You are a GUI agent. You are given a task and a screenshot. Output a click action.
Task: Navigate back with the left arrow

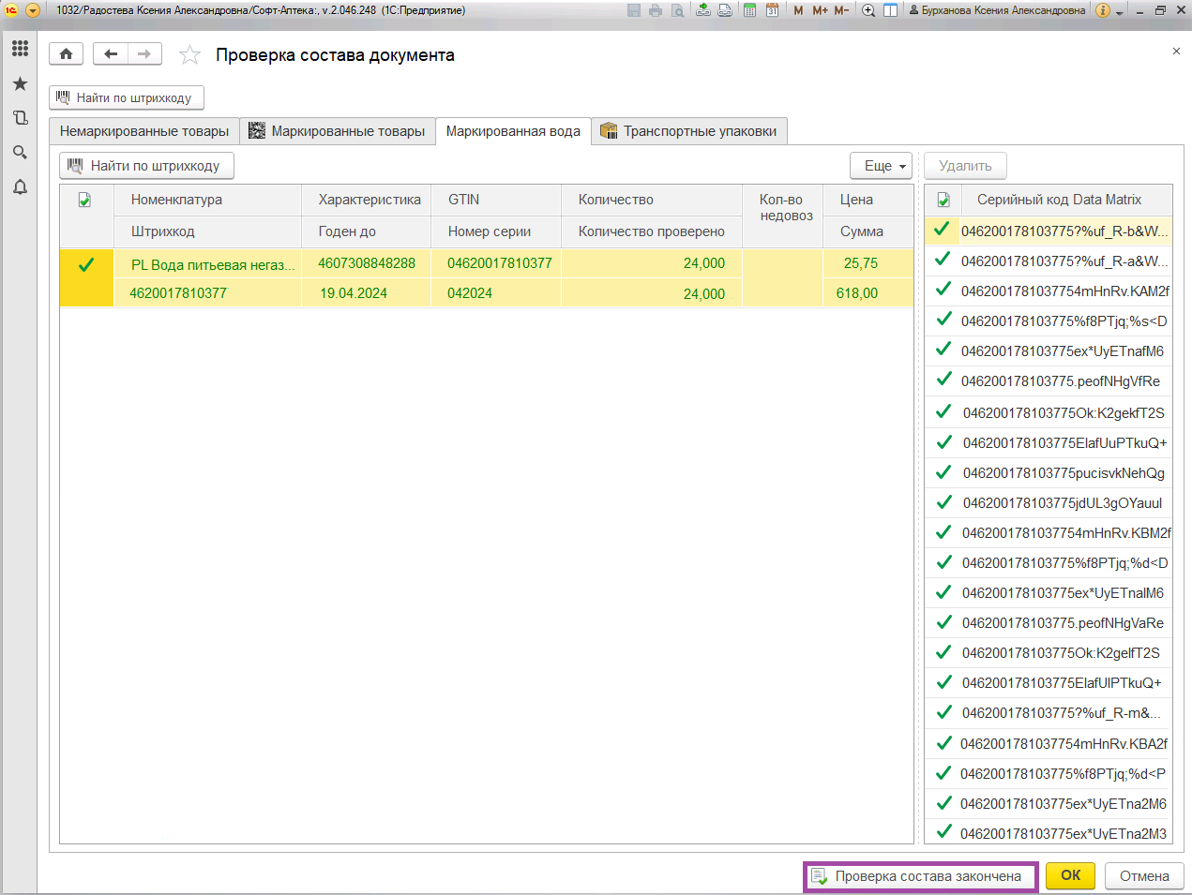click(x=111, y=54)
